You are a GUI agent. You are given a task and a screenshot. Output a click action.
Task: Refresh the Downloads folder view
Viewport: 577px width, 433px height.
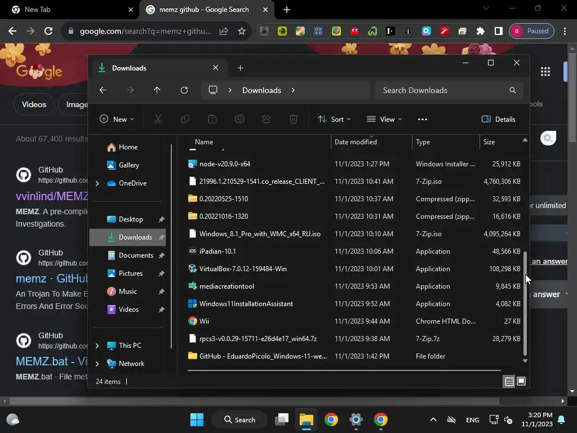[184, 90]
